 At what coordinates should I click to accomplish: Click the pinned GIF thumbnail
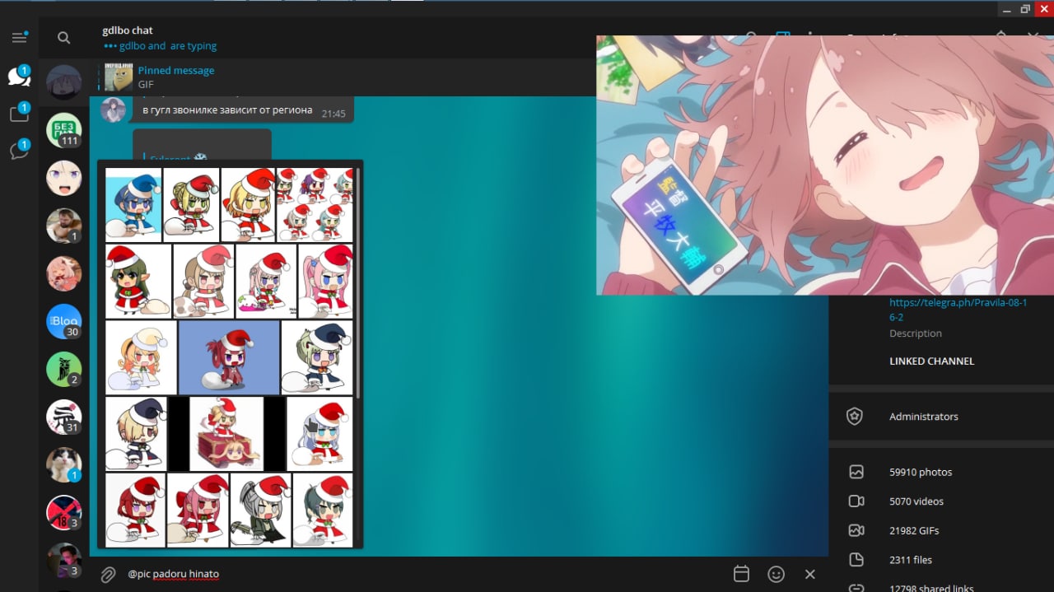pos(119,77)
